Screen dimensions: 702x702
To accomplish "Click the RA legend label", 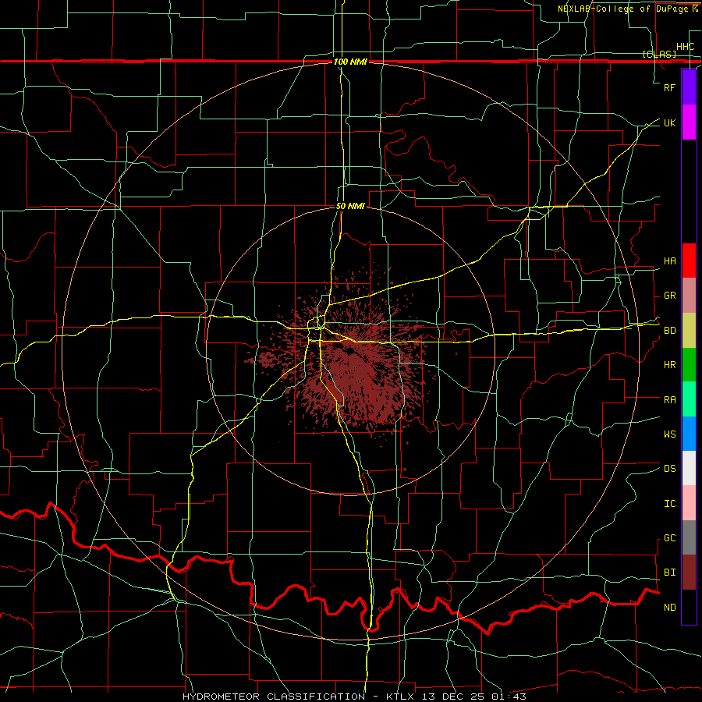I will tap(669, 399).
